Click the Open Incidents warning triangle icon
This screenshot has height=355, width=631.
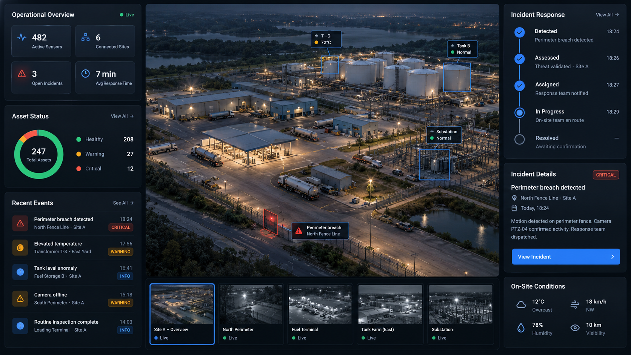[22, 74]
